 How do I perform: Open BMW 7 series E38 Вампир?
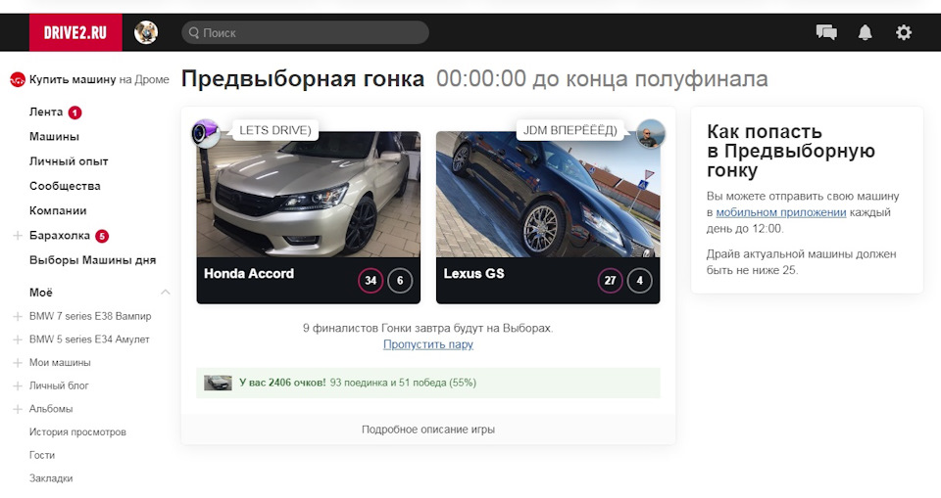click(90, 316)
